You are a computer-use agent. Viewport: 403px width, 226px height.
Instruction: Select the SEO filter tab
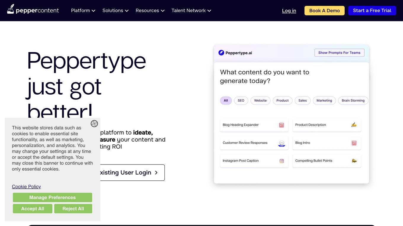tap(241, 101)
